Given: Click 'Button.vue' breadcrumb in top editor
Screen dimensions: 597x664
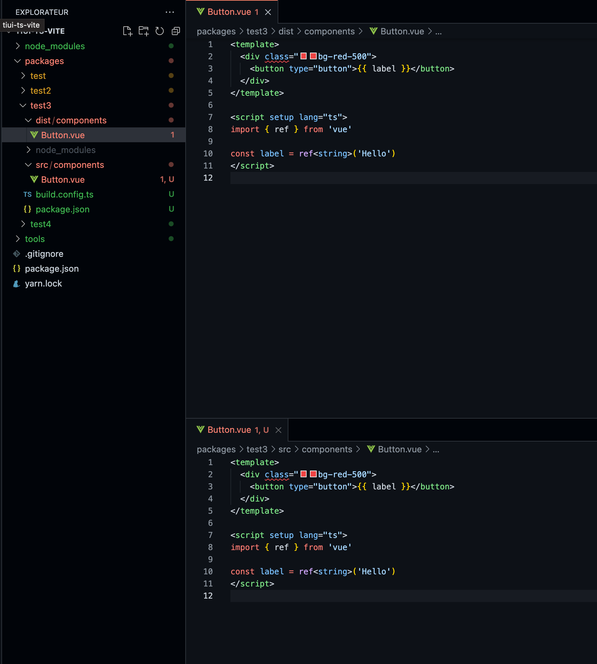Looking at the screenshot, I should click(x=402, y=31).
